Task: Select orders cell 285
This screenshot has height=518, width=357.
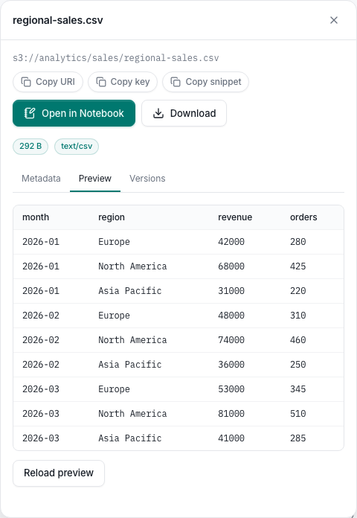Action: point(298,438)
